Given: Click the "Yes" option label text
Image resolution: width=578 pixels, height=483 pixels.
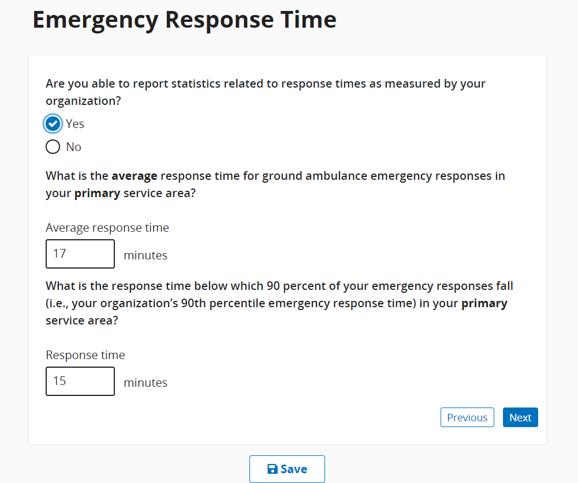Looking at the screenshot, I should 75,124.
